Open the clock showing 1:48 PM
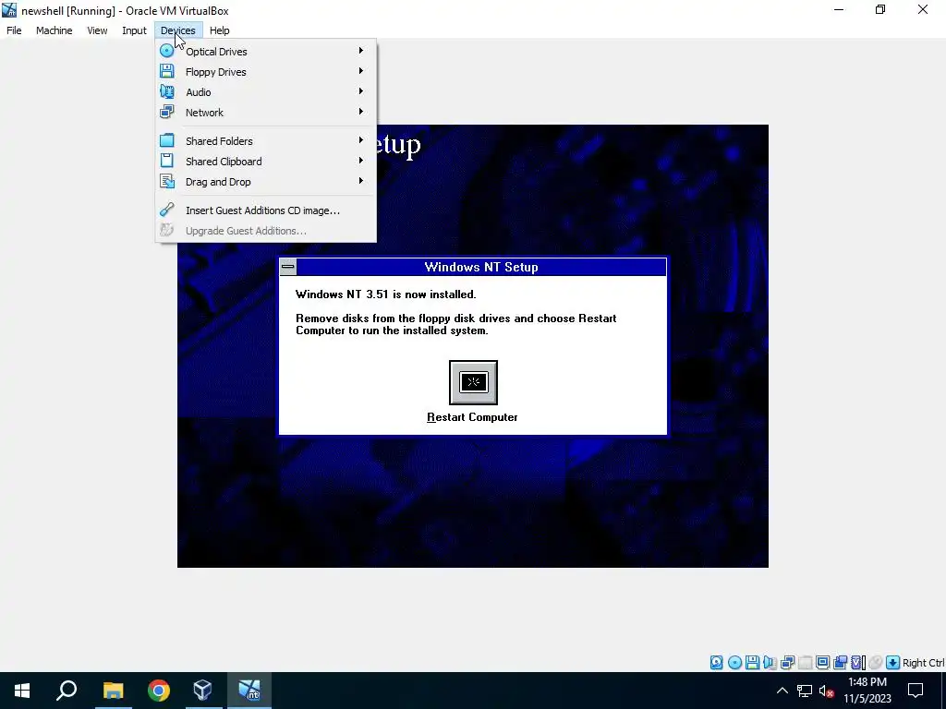The width and height of the screenshot is (946, 709). pos(867,691)
